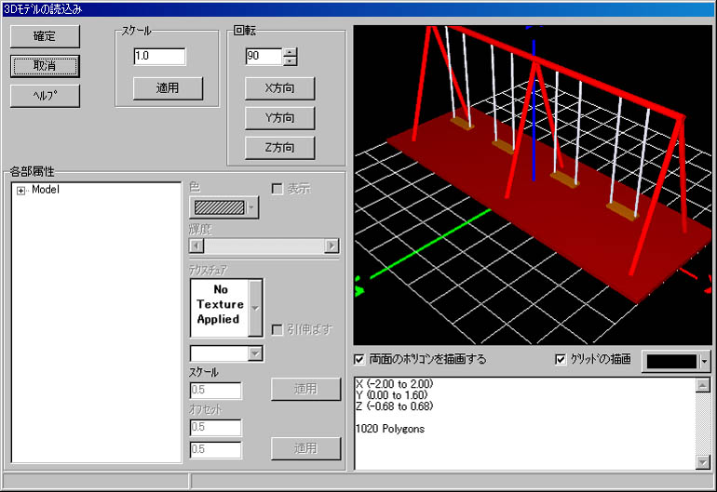Apply the scale with 適用 button
Screen dimensions: 717x492
point(167,88)
